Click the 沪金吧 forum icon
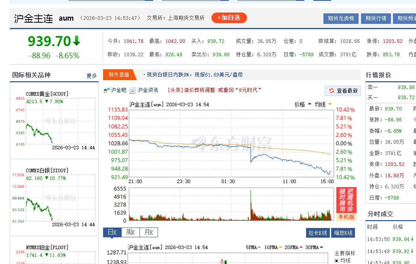416x264 pixels. click(107, 90)
